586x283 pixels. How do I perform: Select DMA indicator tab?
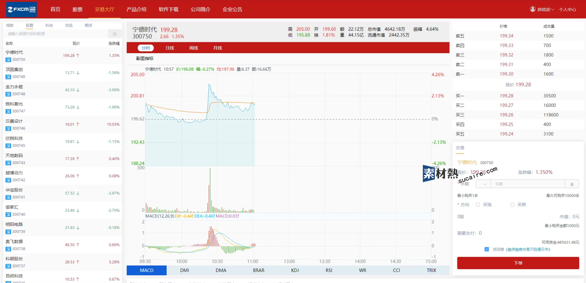(x=221, y=270)
